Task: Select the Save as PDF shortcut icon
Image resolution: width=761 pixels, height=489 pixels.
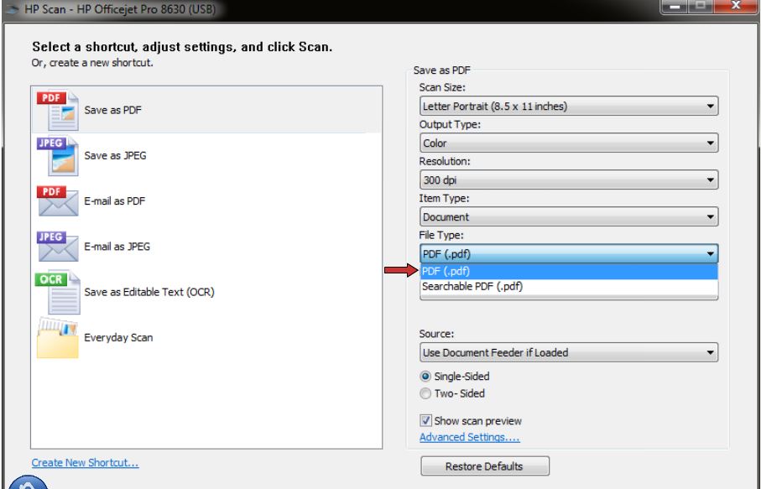Action: point(58,110)
